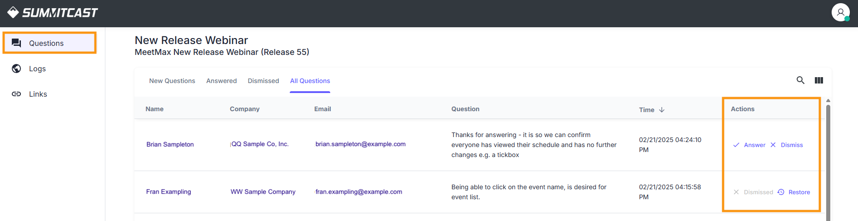Open the Dismissed tab
The width and height of the screenshot is (858, 221).
point(263,81)
